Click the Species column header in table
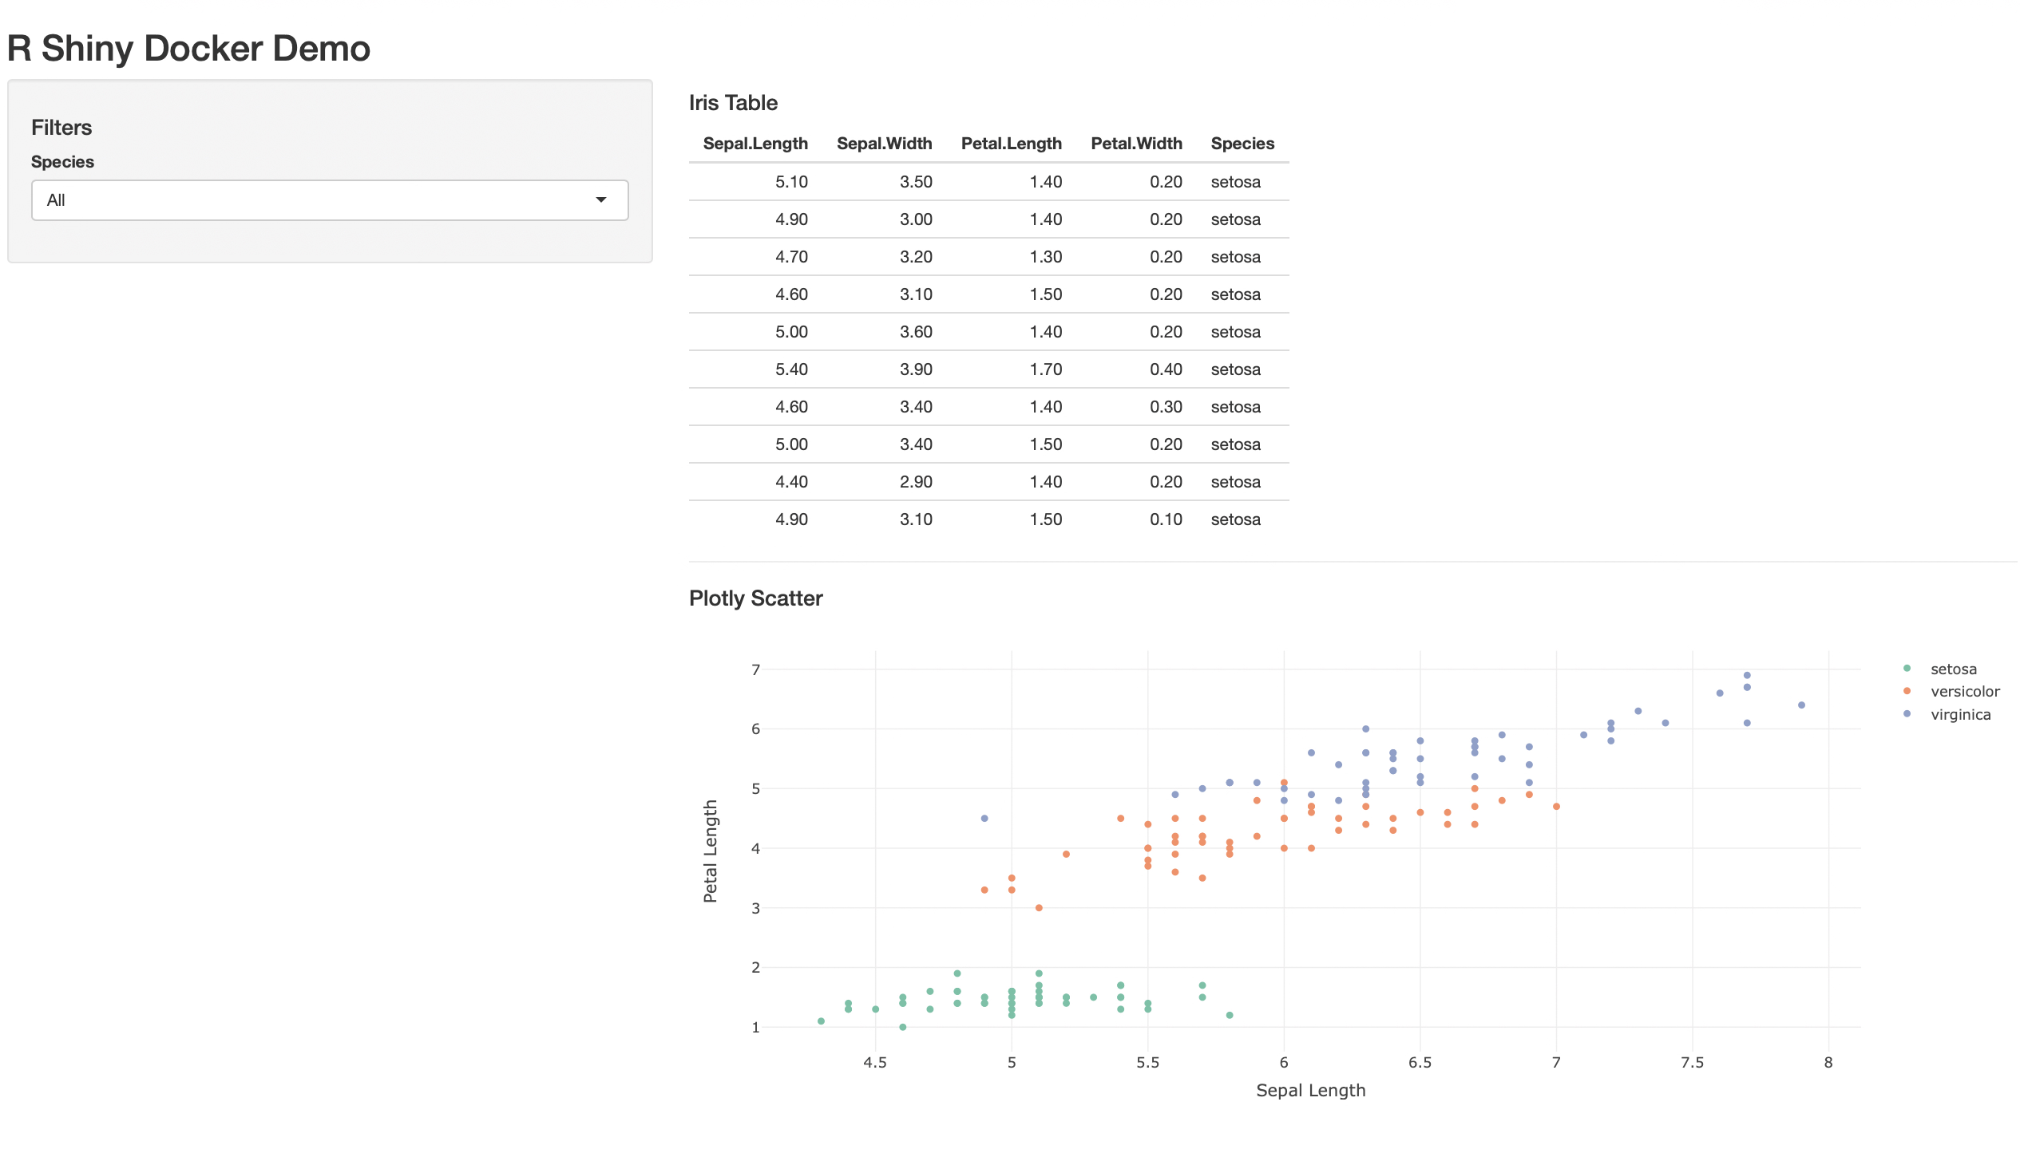Viewport: 2028px width, 1149px height. [1242, 144]
